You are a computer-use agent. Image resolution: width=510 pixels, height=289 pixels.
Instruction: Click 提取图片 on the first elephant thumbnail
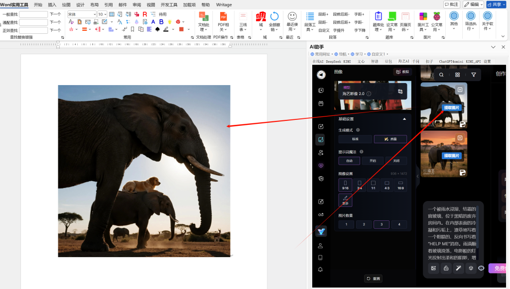pos(452,107)
